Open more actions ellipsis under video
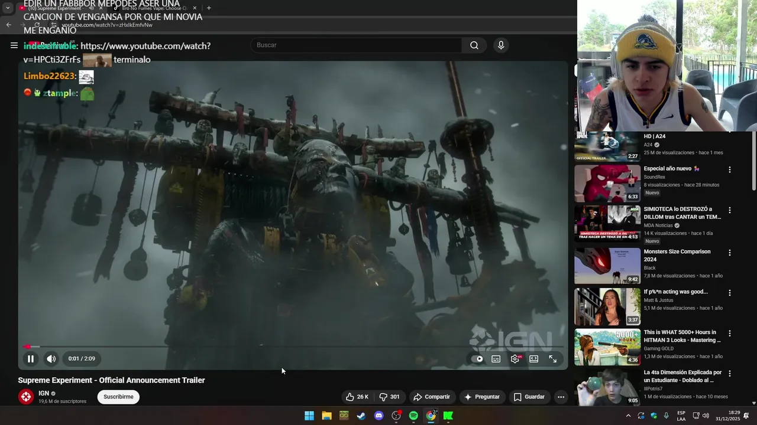Viewport: 757px width, 425px height. (x=561, y=397)
